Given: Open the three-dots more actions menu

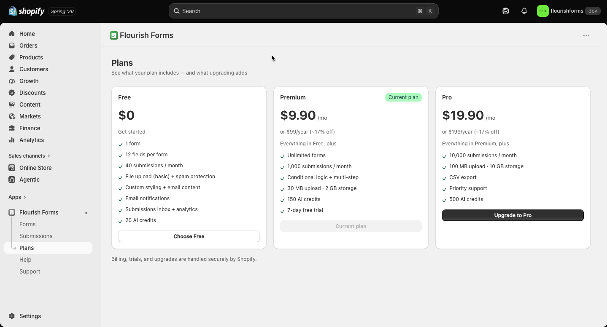Looking at the screenshot, I should click(586, 35).
